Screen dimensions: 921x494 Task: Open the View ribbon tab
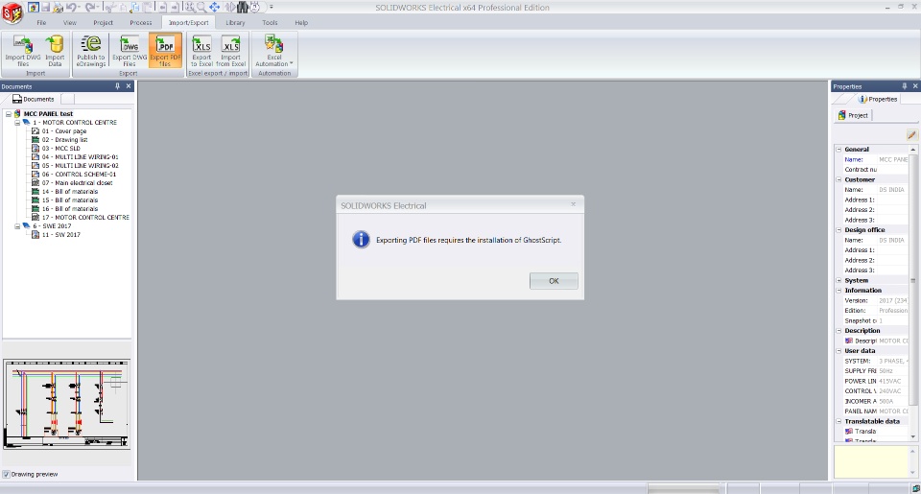[x=70, y=23]
